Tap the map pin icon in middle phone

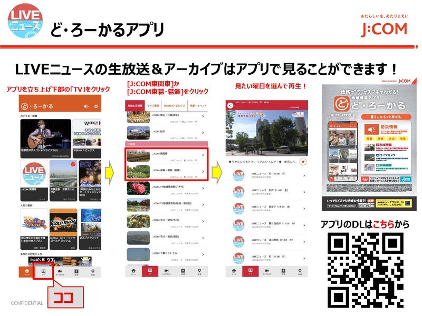click(x=199, y=272)
